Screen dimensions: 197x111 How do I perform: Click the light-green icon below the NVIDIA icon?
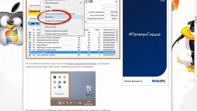55,82
